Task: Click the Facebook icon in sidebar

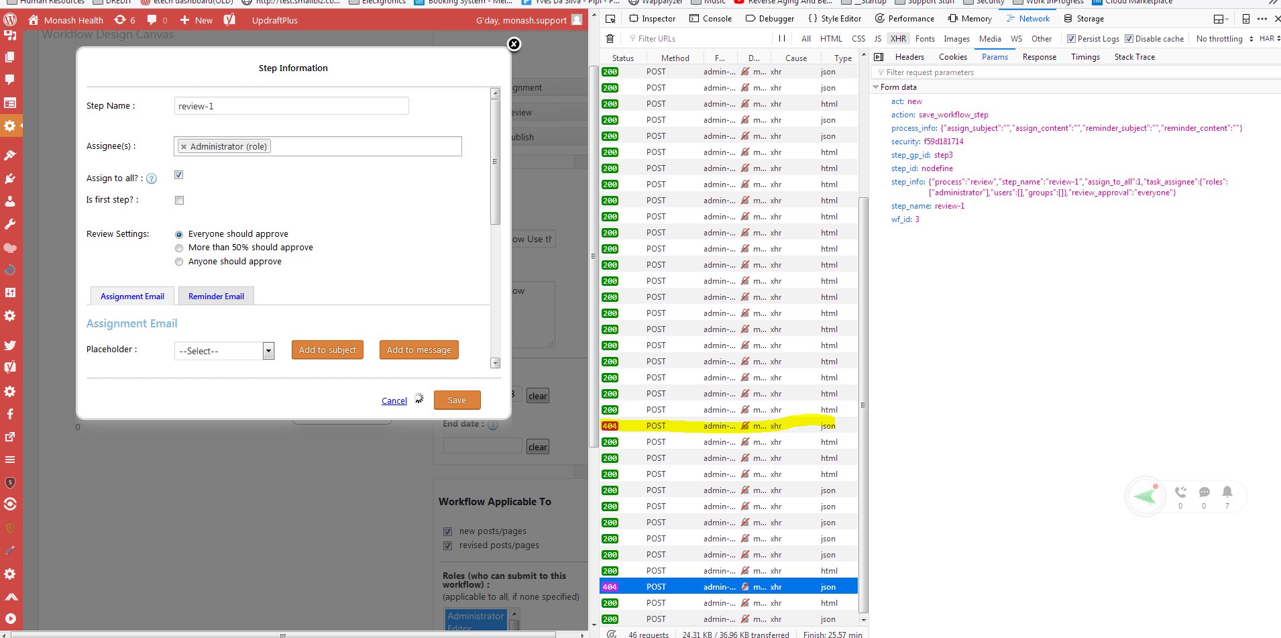Action: click(10, 414)
